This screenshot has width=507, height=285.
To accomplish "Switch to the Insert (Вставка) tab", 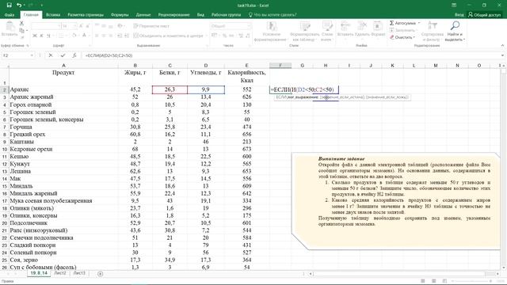I will (53, 15).
